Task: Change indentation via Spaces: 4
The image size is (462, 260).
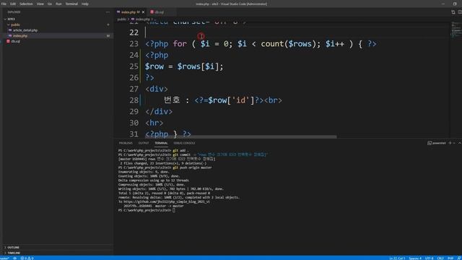Action: click(x=415, y=258)
